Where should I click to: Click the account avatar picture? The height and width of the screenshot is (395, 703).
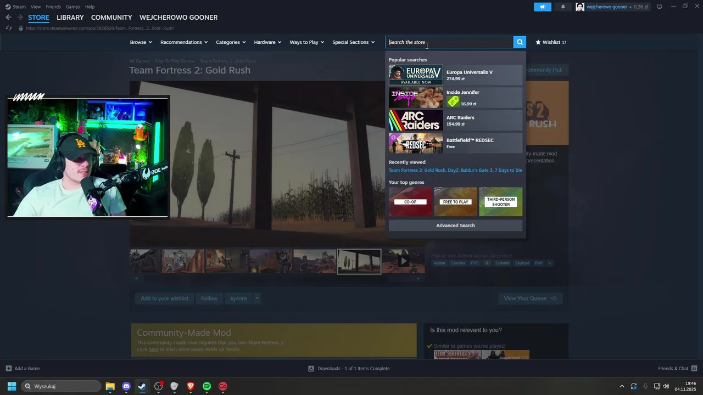click(580, 7)
